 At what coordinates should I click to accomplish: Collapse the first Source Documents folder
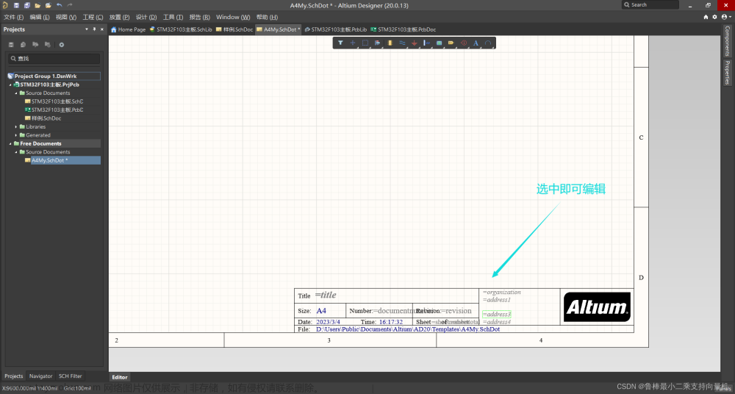click(16, 93)
